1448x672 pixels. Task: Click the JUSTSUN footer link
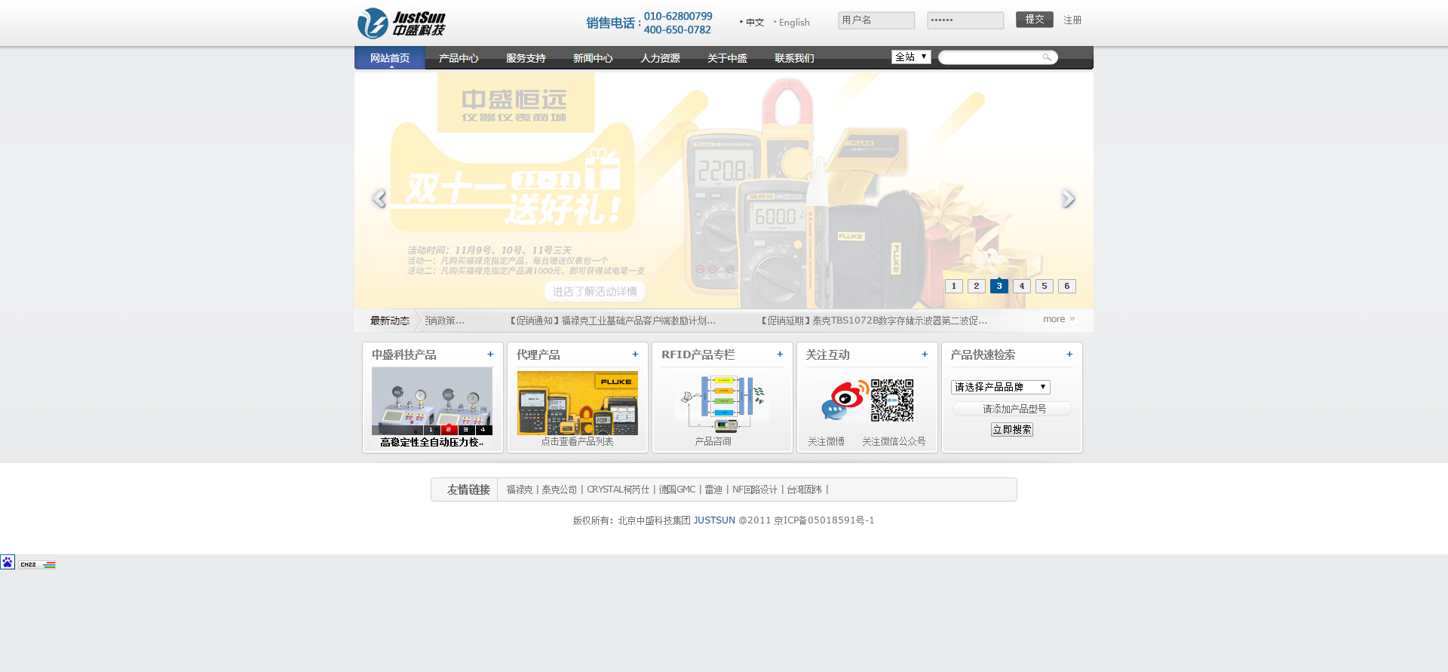click(714, 520)
